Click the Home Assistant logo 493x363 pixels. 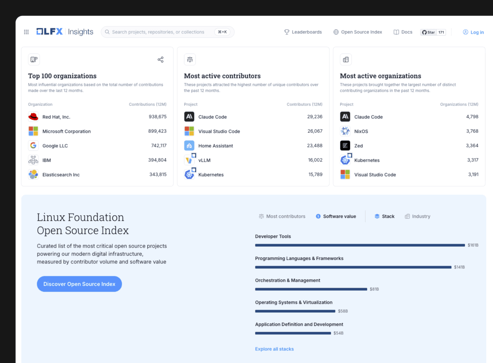pos(189,145)
